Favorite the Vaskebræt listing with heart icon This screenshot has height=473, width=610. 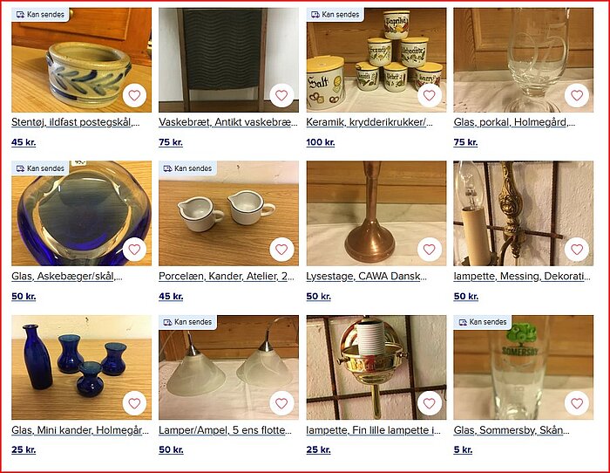[x=281, y=95]
